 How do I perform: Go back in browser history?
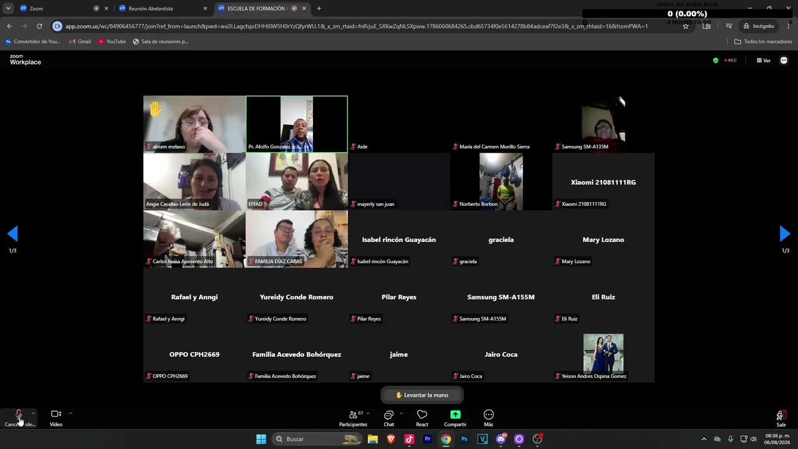coord(9,26)
